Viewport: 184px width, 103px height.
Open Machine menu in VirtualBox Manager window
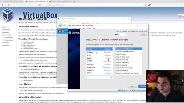coord(63,21)
